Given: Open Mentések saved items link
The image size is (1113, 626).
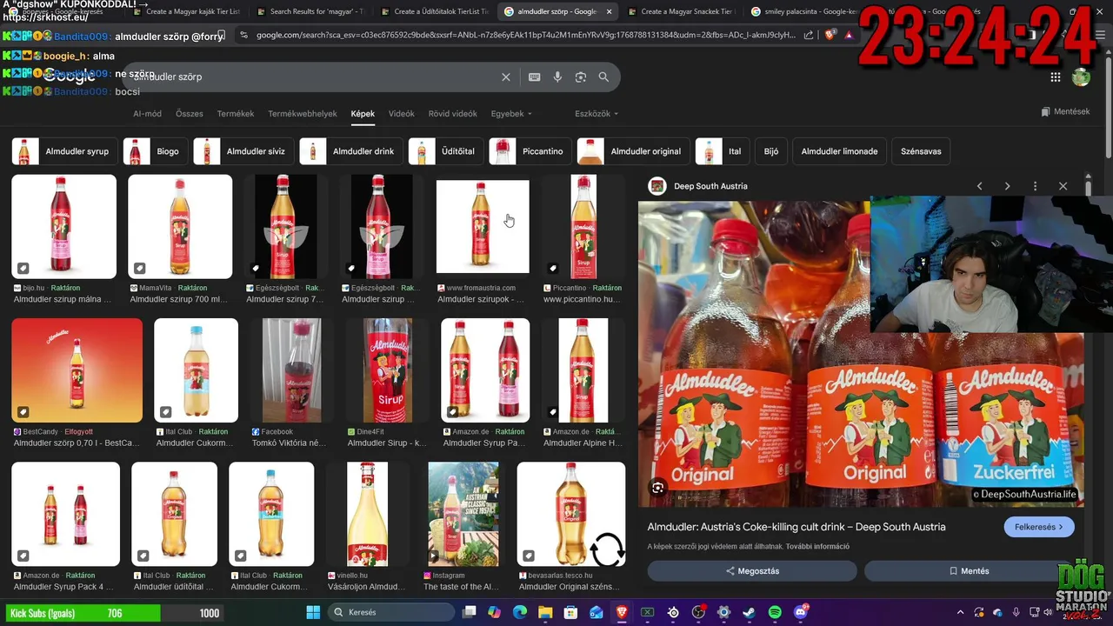Looking at the screenshot, I should 1065,111.
